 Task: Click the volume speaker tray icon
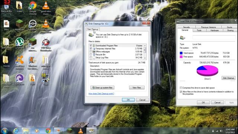pos(221,131)
